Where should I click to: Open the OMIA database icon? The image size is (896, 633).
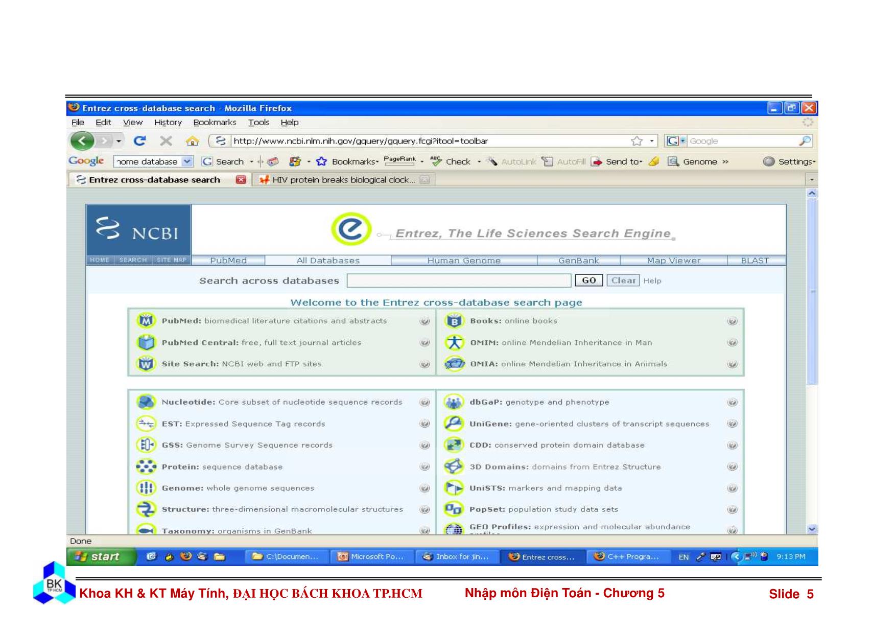(x=454, y=364)
